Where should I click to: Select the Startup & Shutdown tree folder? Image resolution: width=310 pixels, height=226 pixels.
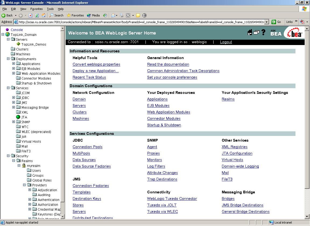34,83
